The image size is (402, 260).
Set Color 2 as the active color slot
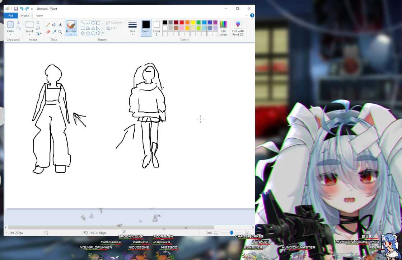(156, 28)
